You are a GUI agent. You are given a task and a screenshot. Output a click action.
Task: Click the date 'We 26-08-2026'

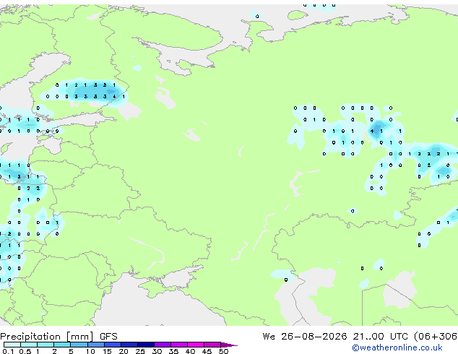(x=305, y=337)
